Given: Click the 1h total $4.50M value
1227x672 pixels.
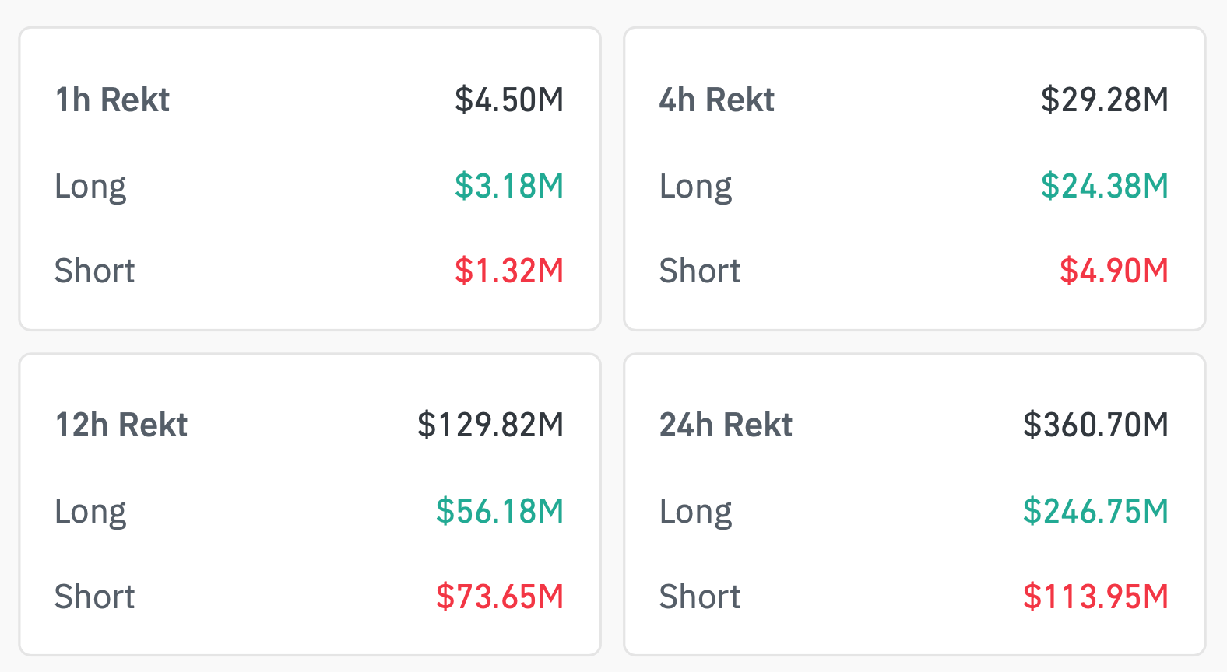Looking at the screenshot, I should (509, 100).
